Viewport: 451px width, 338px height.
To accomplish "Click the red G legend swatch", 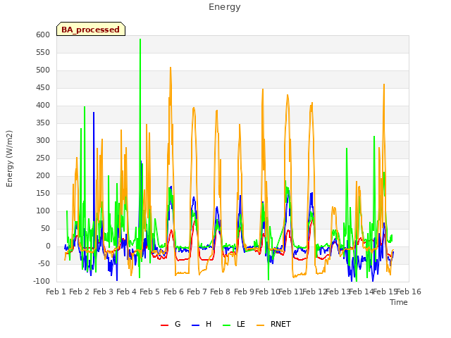I will [x=164, y=325].
